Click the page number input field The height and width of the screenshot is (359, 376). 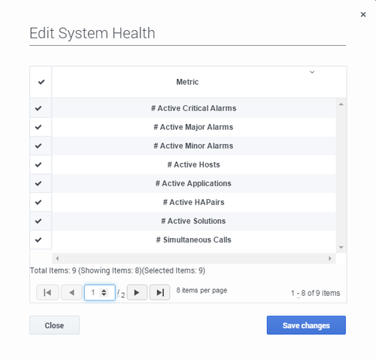(100, 292)
